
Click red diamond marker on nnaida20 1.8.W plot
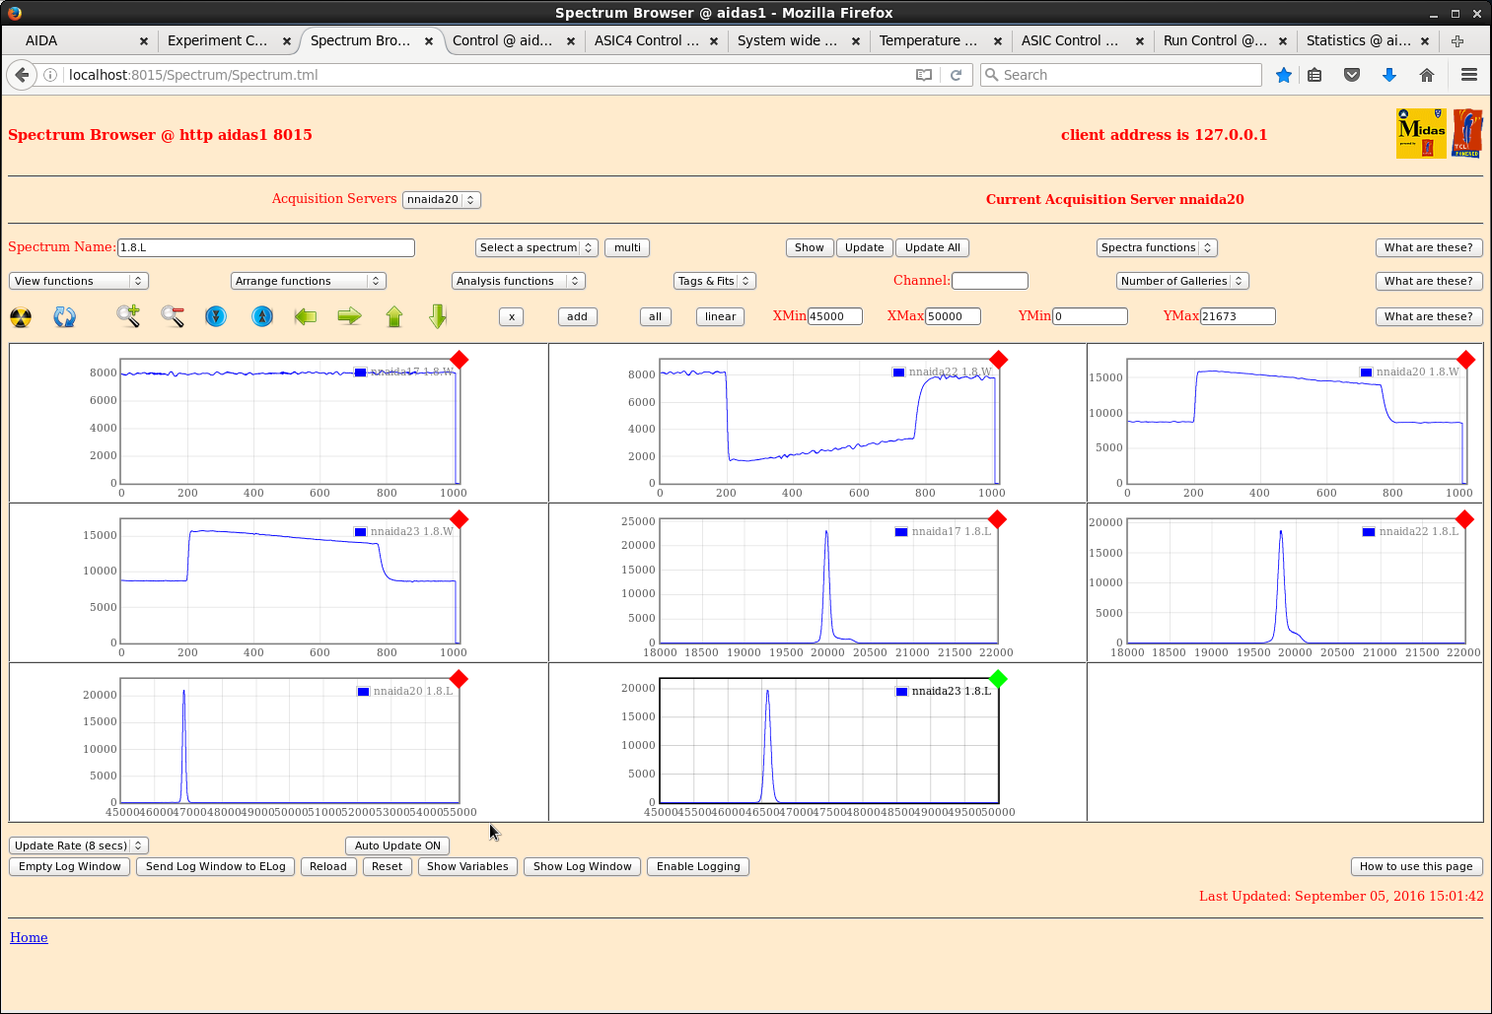(1466, 360)
